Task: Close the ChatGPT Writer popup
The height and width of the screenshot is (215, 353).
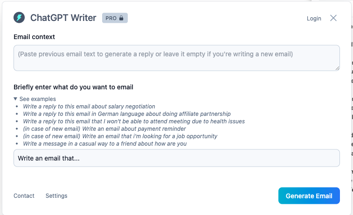Action: click(x=333, y=18)
